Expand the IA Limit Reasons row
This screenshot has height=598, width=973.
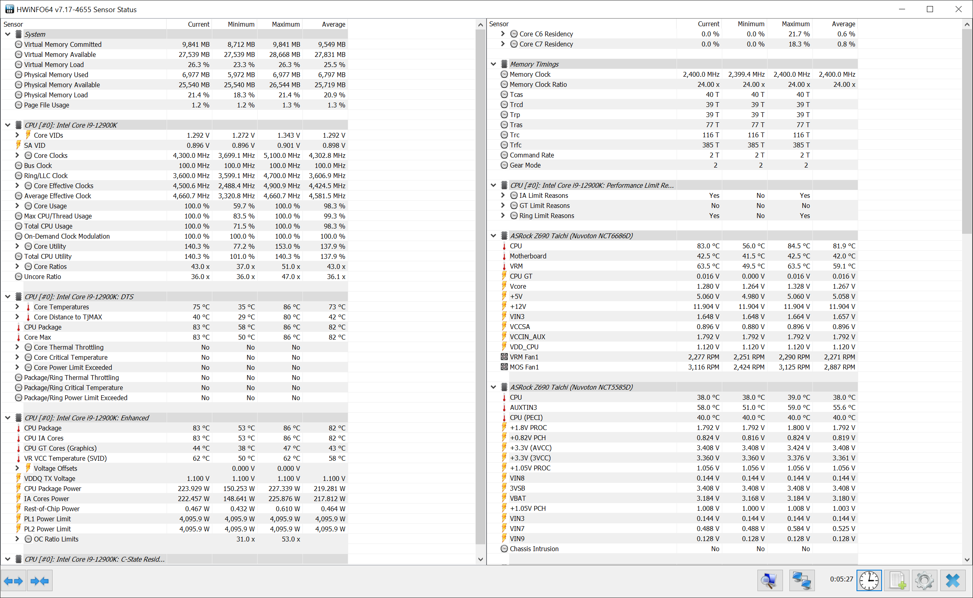503,195
